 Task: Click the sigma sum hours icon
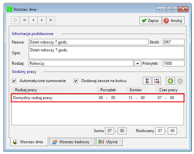pyautogui.click(x=147, y=81)
